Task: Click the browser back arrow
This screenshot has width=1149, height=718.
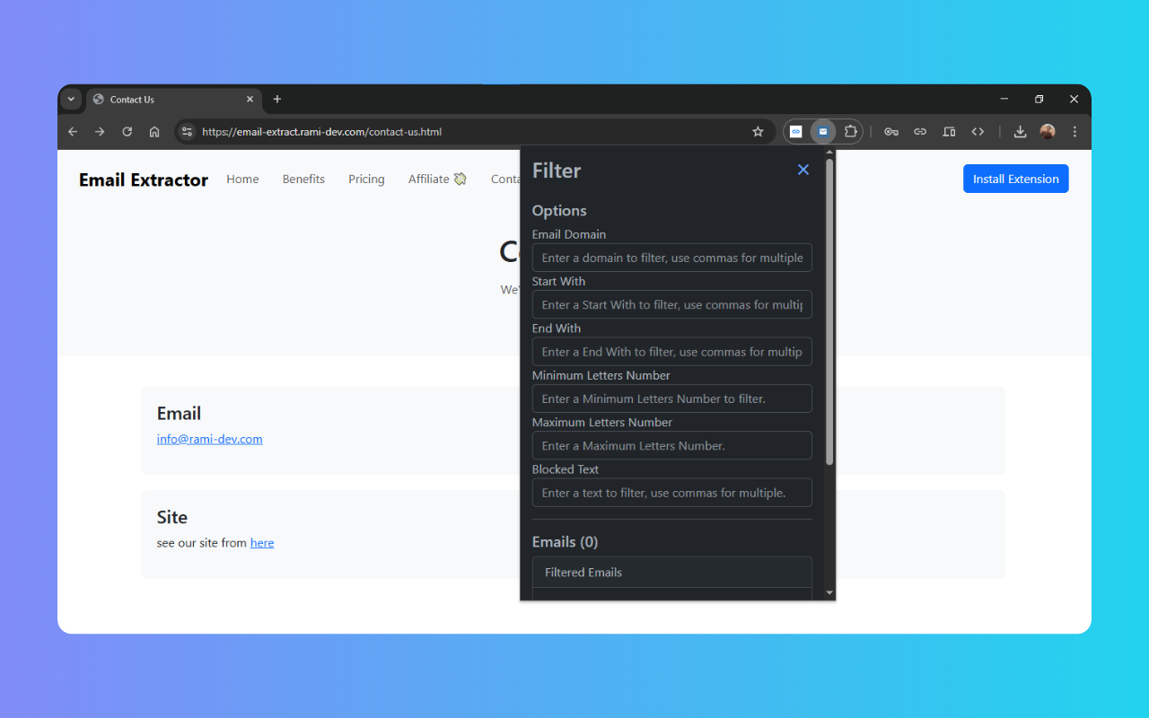Action: pyautogui.click(x=73, y=132)
